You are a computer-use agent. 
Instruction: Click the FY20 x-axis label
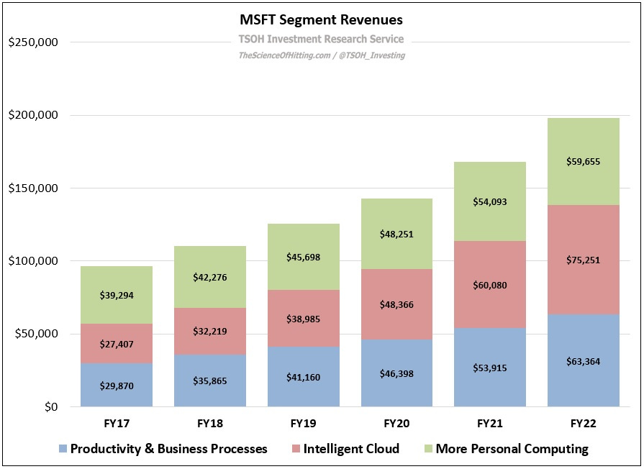[x=396, y=424]
